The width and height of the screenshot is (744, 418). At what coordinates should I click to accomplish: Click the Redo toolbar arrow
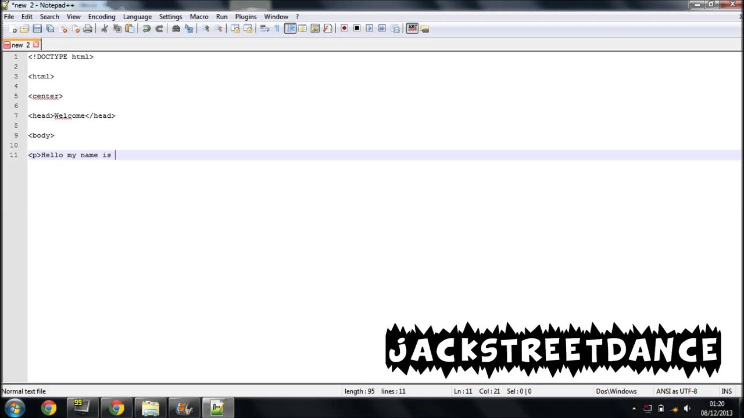tap(159, 28)
